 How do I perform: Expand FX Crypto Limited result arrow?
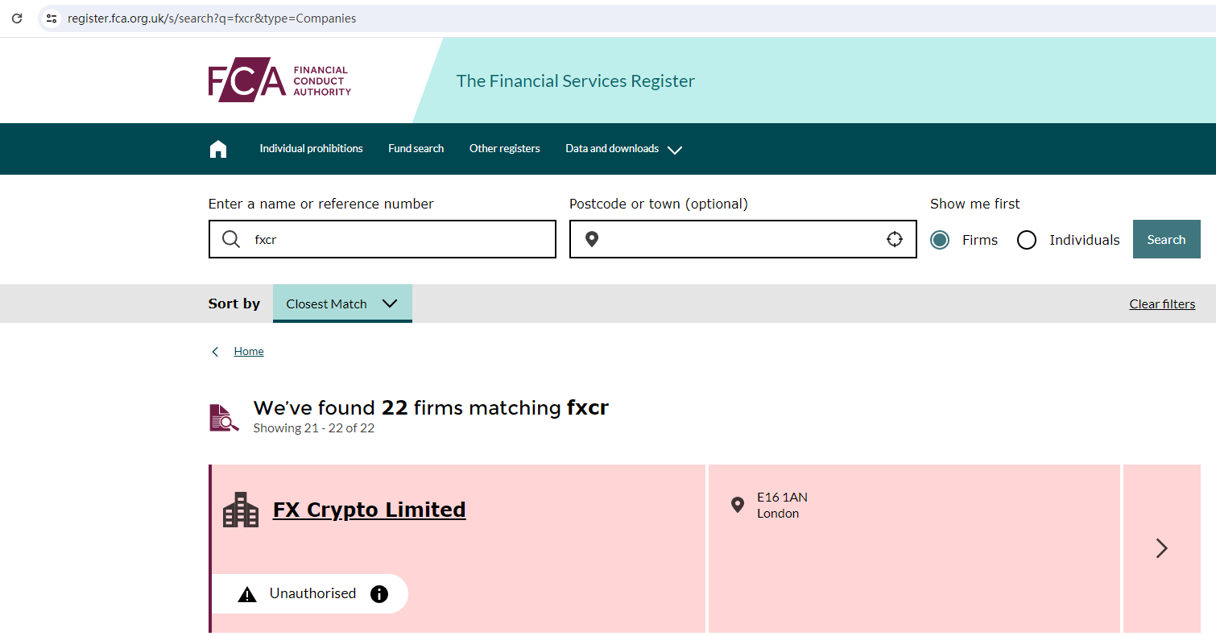point(1161,548)
